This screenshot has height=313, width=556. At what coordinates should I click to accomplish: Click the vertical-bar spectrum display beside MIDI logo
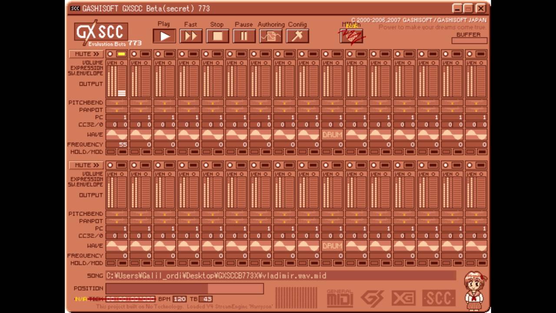(297, 297)
